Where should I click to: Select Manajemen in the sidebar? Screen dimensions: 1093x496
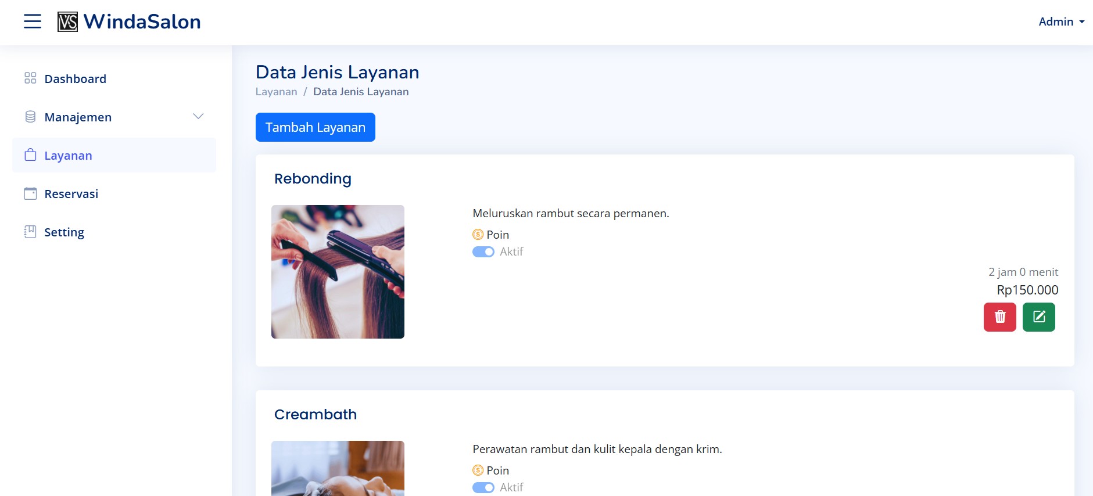114,117
